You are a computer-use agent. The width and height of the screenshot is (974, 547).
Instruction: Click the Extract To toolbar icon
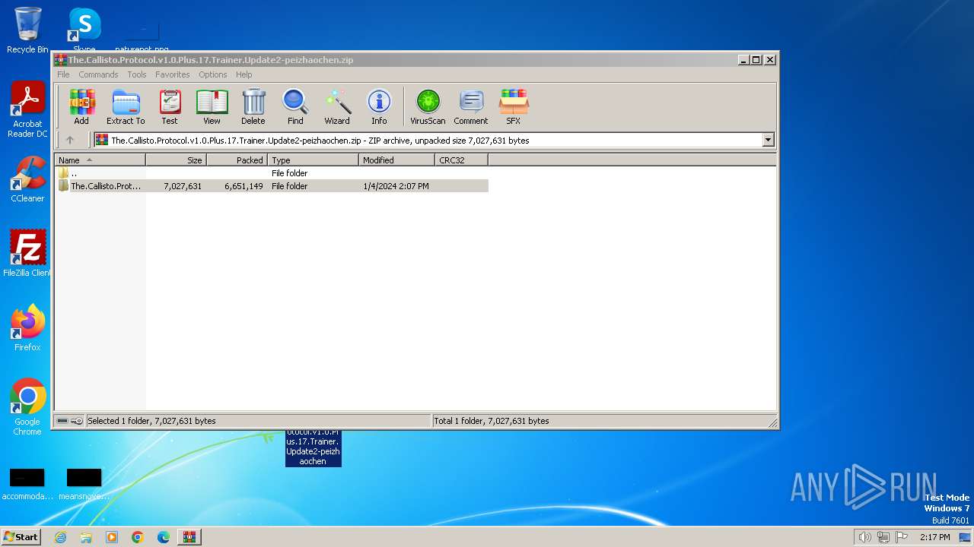pos(126,106)
